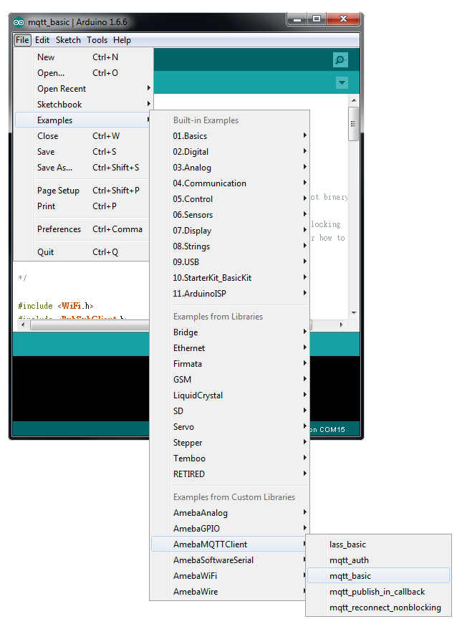
Task: Open the Help menu
Action: 122,40
